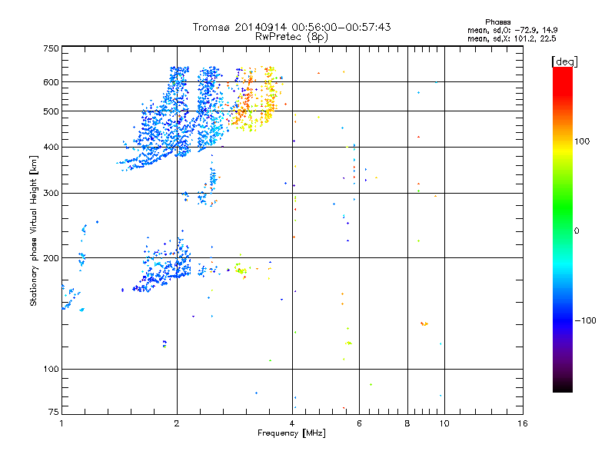Click the y-axis '200' tick label
Screen dimensions: 615x461
click(x=51, y=258)
